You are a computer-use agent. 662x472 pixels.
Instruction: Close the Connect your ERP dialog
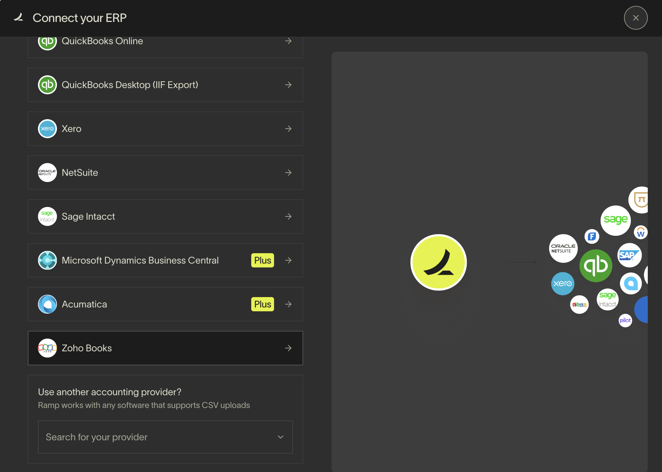(x=636, y=18)
